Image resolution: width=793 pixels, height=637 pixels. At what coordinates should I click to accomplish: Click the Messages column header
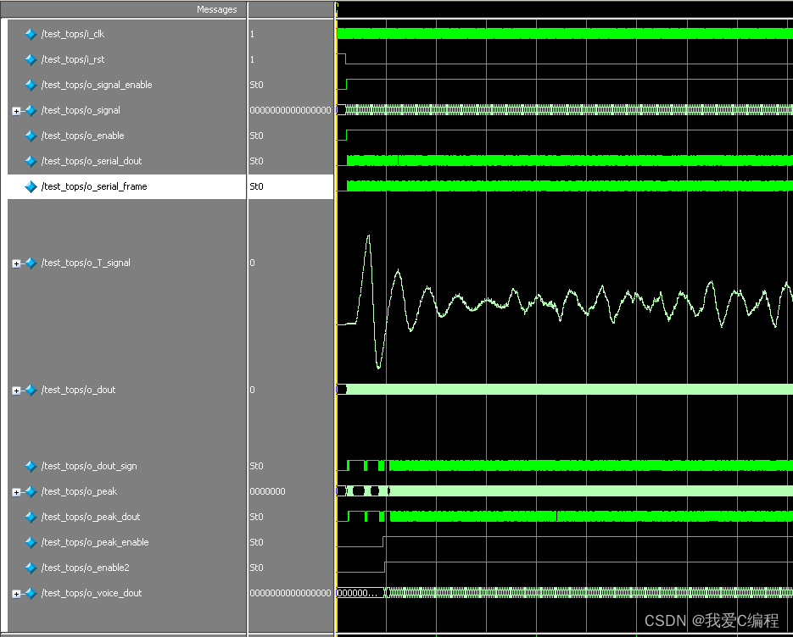216,9
